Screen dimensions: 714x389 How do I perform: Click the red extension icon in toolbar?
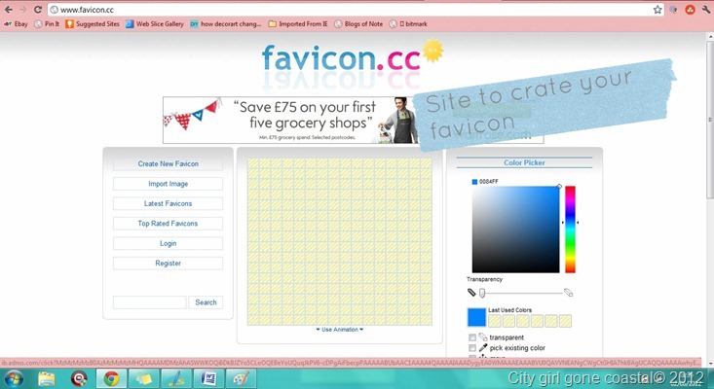(690, 10)
